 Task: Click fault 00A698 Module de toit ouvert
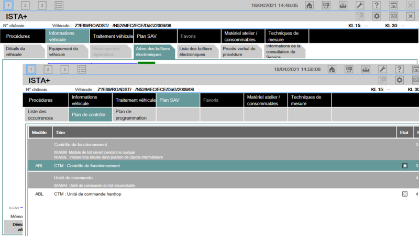[x=94, y=152]
